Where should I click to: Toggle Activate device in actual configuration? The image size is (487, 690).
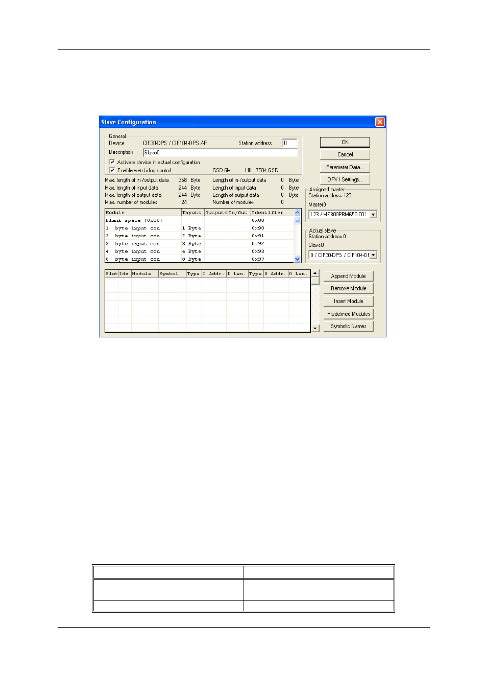point(112,162)
